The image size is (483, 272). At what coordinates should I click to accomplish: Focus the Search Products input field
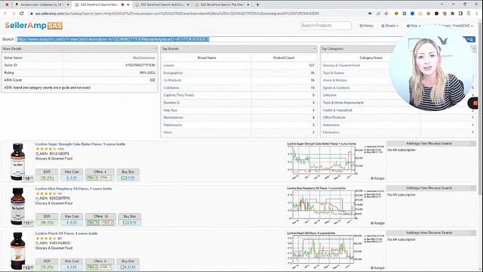click(326, 26)
